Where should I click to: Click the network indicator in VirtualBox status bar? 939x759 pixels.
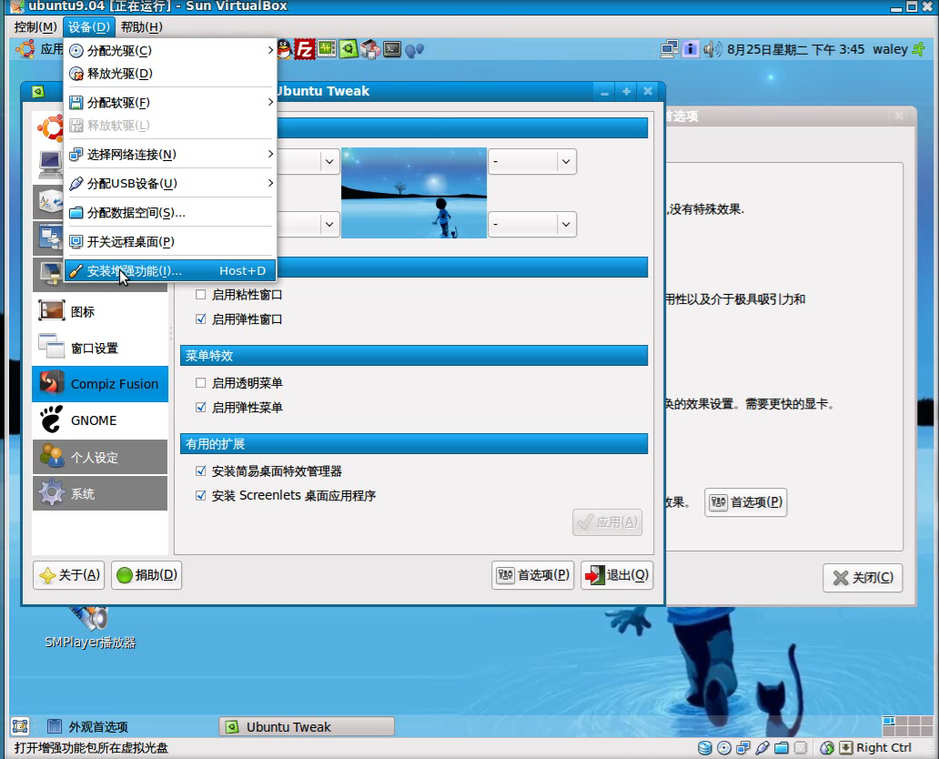(x=743, y=747)
